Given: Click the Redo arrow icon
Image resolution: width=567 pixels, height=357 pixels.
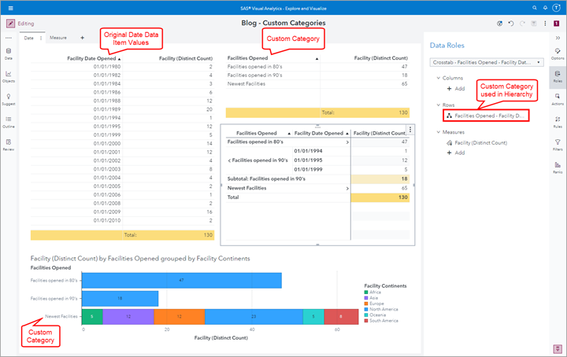Looking at the screenshot, I should point(522,24).
